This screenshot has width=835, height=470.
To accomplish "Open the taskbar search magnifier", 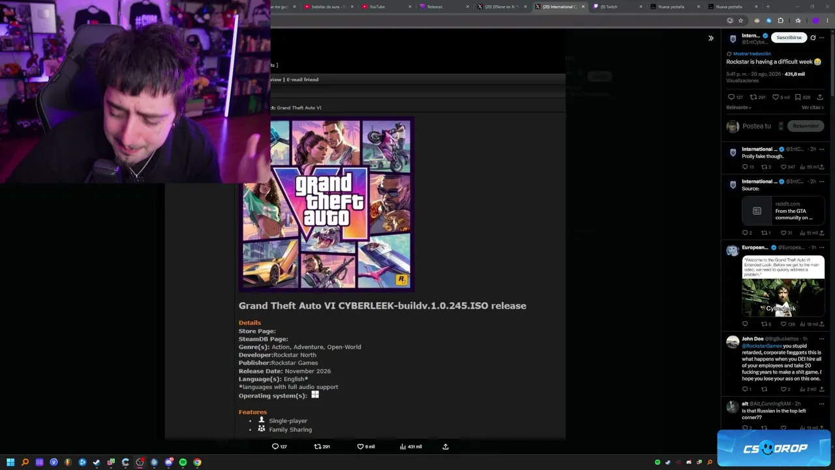I will coord(25,462).
